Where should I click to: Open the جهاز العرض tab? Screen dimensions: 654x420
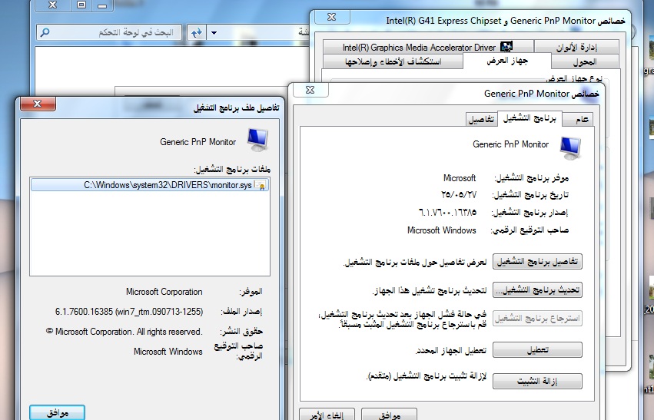point(507,61)
